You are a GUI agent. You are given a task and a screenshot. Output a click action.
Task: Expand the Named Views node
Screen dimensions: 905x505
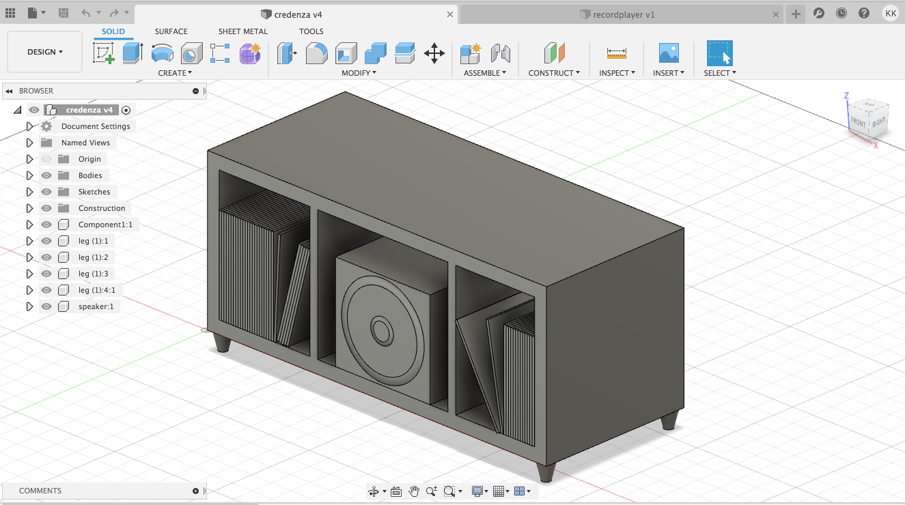pyautogui.click(x=29, y=143)
